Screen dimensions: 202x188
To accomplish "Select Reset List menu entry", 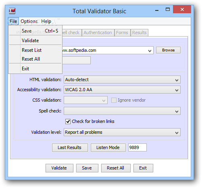I will [35, 50].
